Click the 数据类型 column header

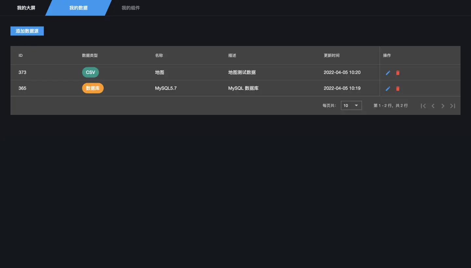pyautogui.click(x=90, y=55)
